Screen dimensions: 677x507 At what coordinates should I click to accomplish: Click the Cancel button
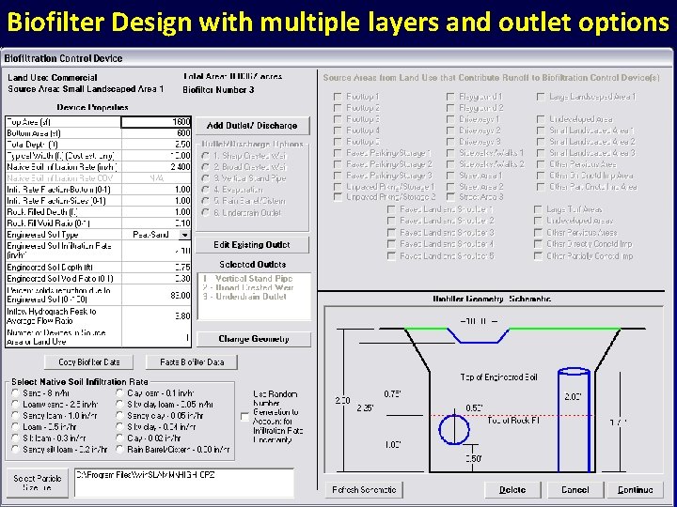575,490
